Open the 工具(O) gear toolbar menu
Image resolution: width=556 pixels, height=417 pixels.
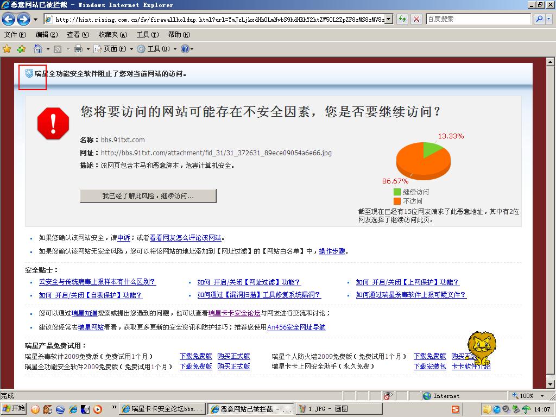pos(157,49)
